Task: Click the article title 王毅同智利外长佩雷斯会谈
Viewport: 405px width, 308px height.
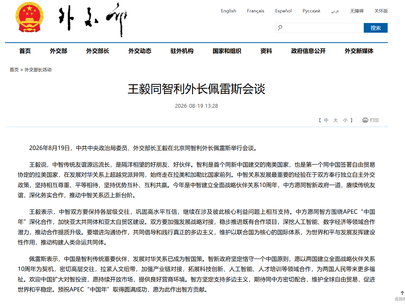Action: [x=196, y=89]
